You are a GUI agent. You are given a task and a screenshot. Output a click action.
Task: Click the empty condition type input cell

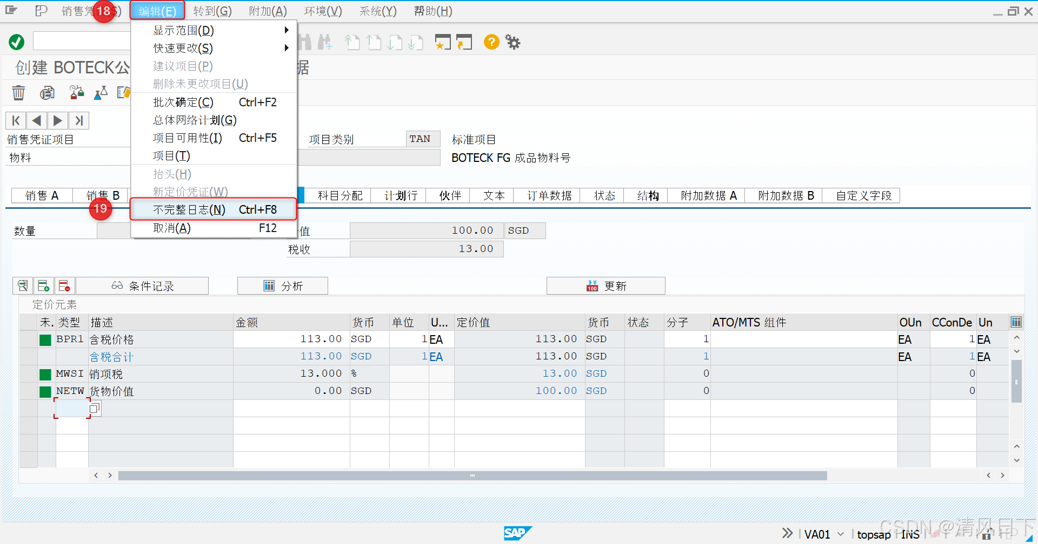tap(72, 409)
